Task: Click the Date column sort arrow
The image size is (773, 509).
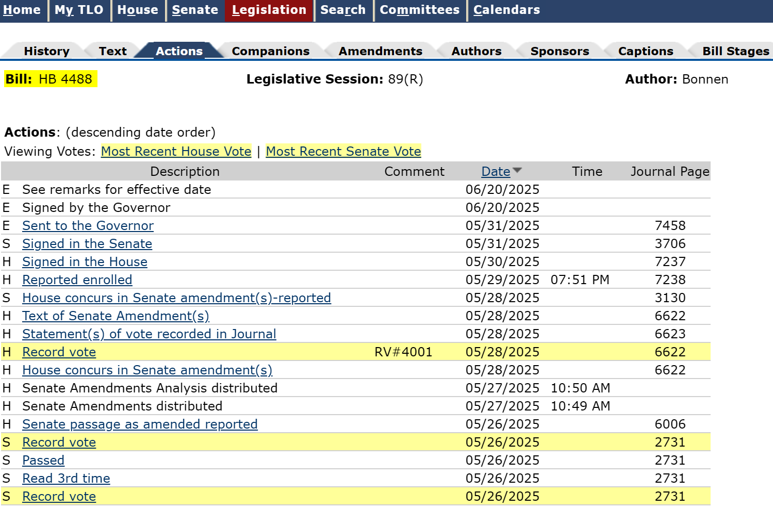Action: [x=517, y=170]
